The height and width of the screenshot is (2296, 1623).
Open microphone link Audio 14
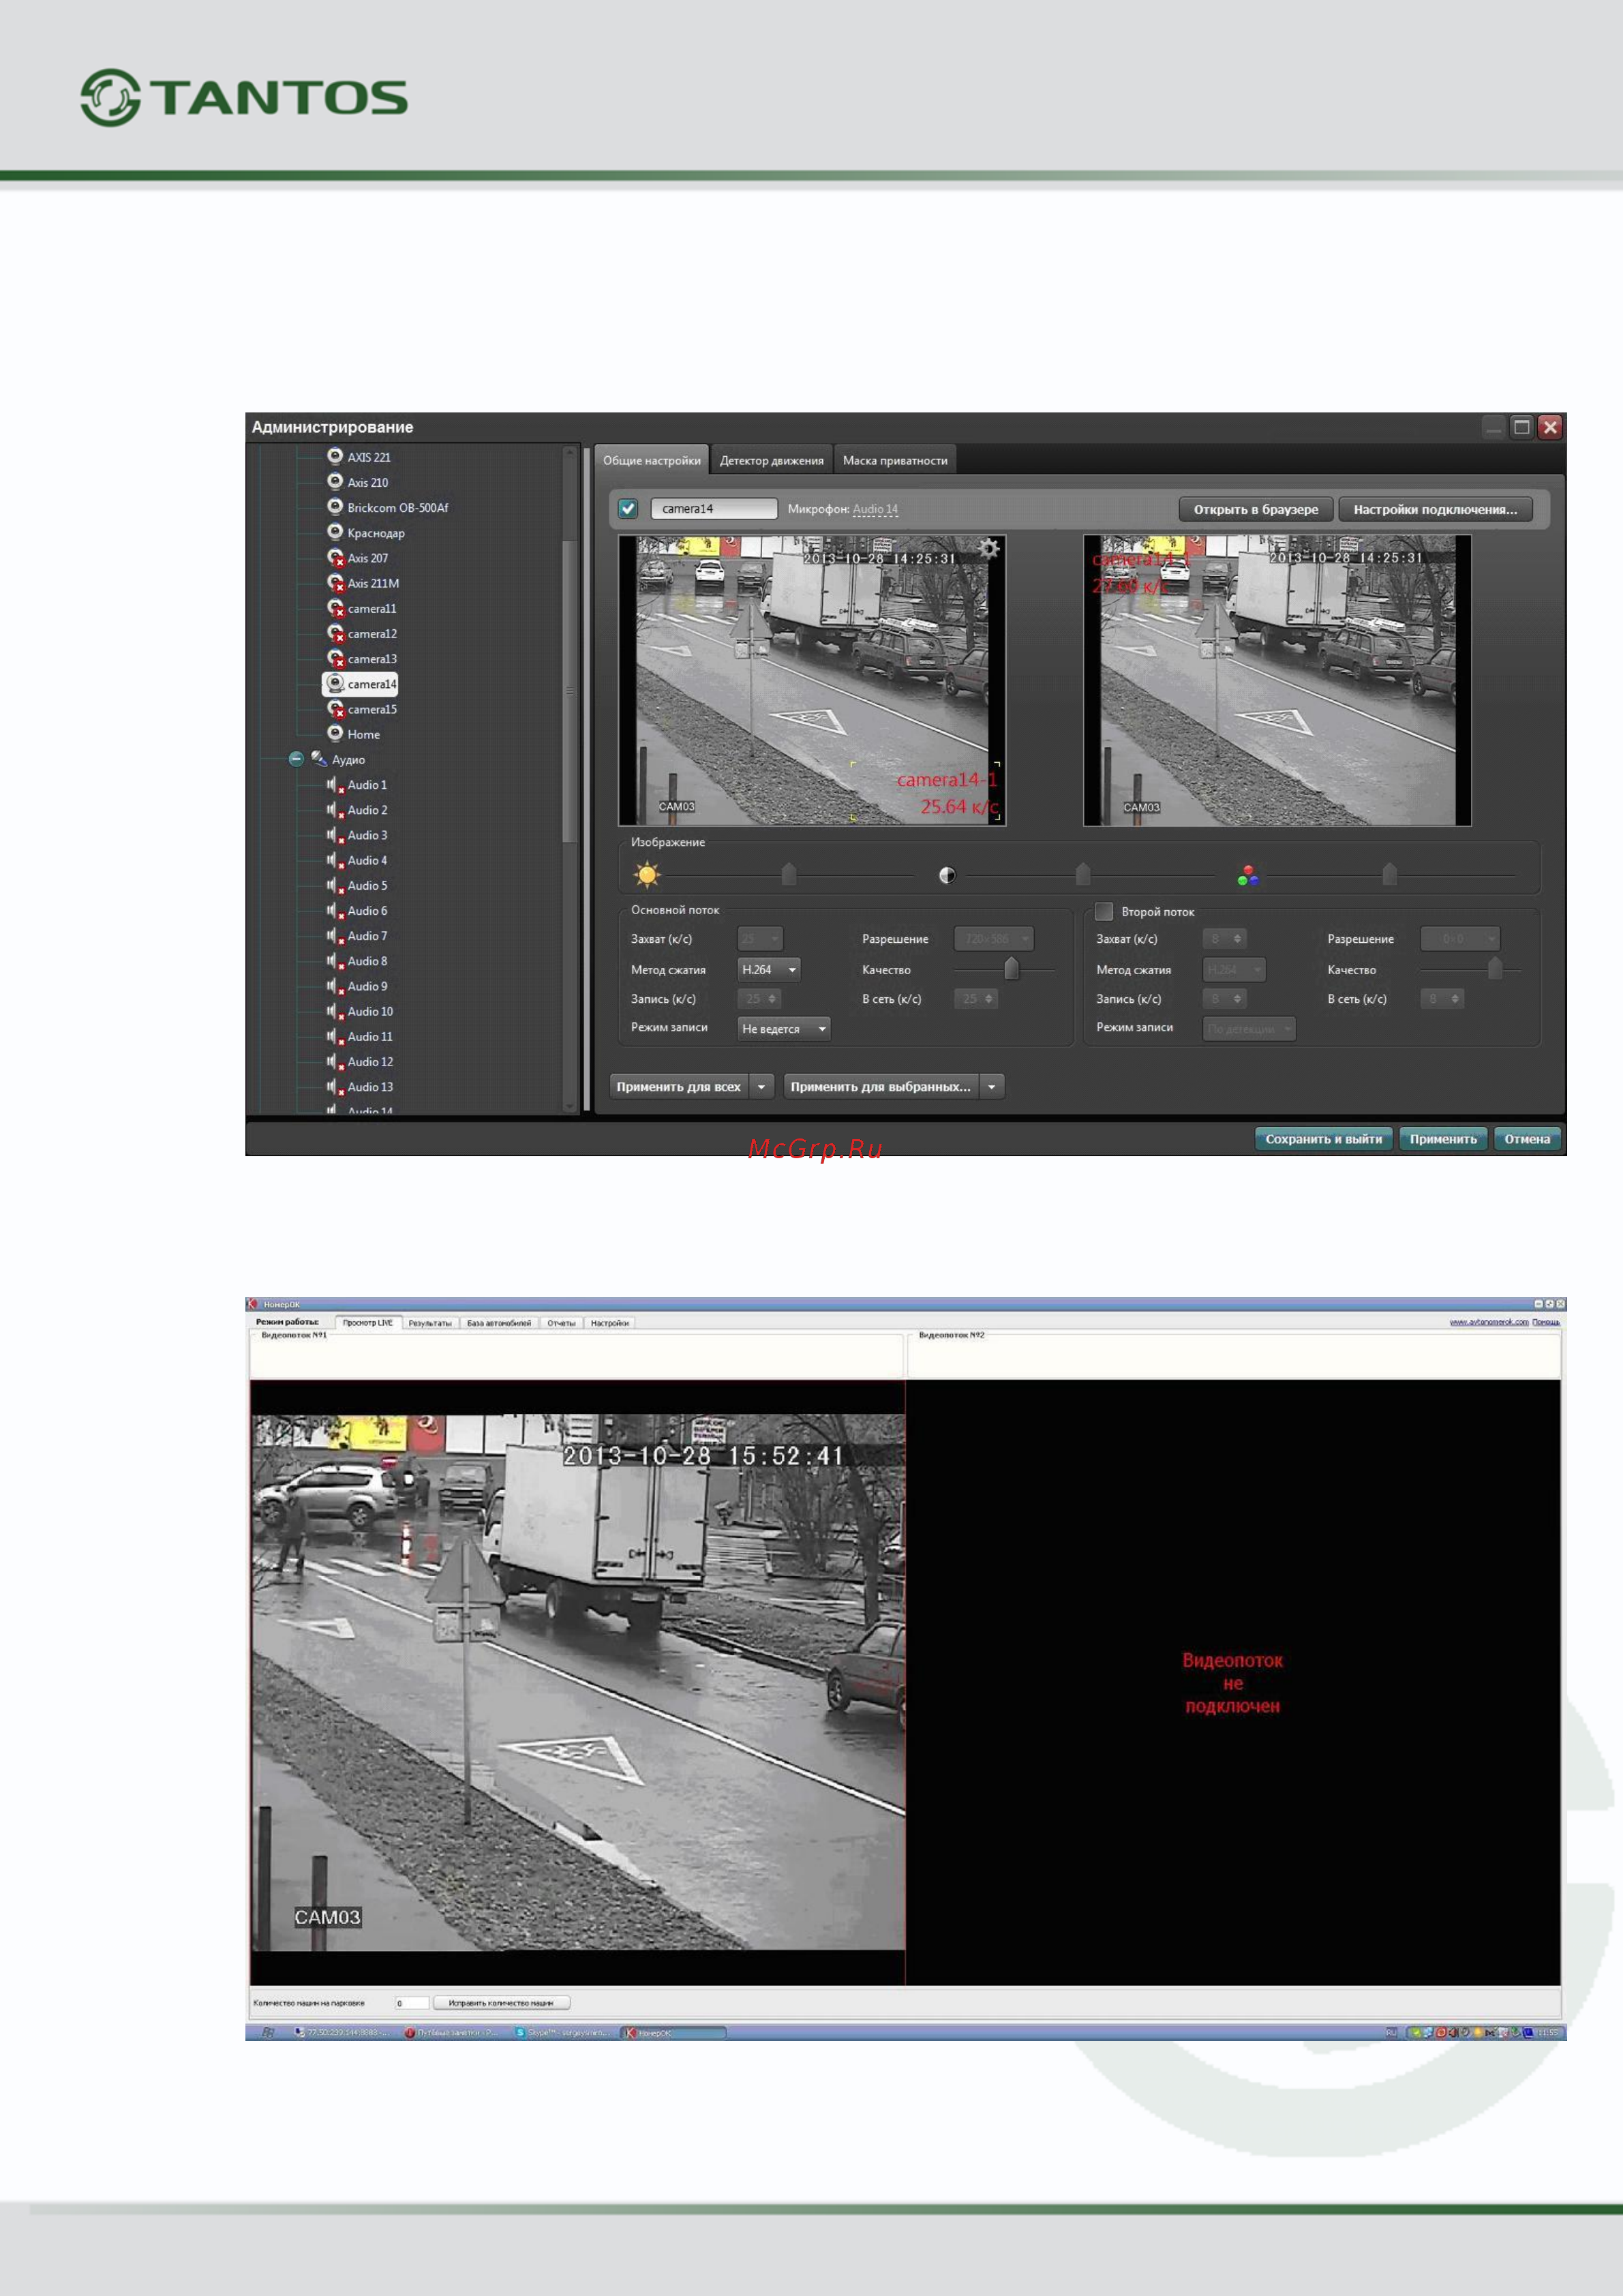coord(875,509)
